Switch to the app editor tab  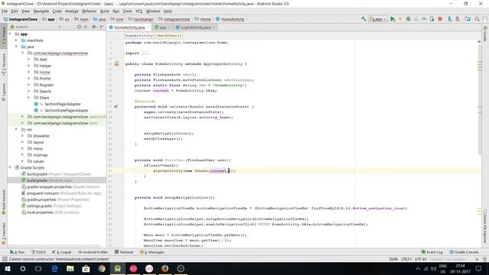click(163, 27)
